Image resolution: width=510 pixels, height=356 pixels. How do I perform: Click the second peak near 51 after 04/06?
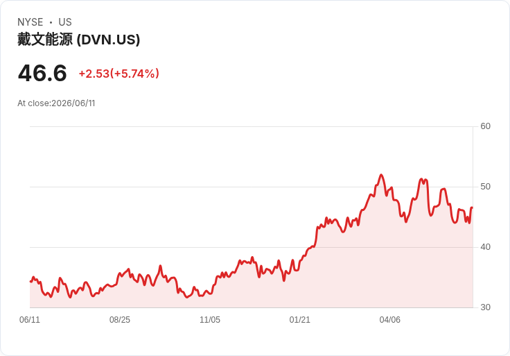tap(421, 179)
